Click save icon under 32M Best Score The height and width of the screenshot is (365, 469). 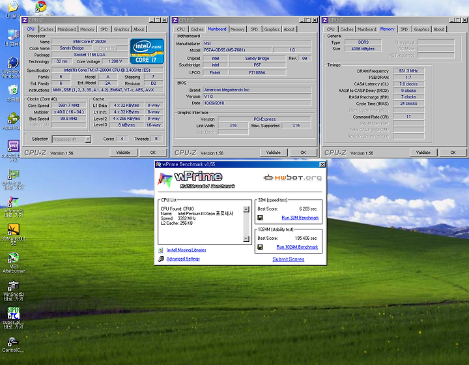coord(260,218)
